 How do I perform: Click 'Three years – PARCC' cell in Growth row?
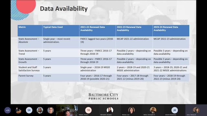coord(98,61)
